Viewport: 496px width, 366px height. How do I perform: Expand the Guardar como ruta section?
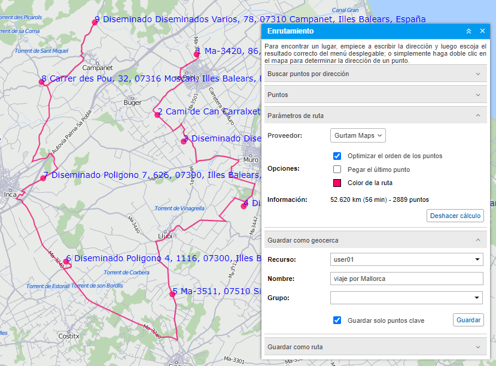point(376,347)
